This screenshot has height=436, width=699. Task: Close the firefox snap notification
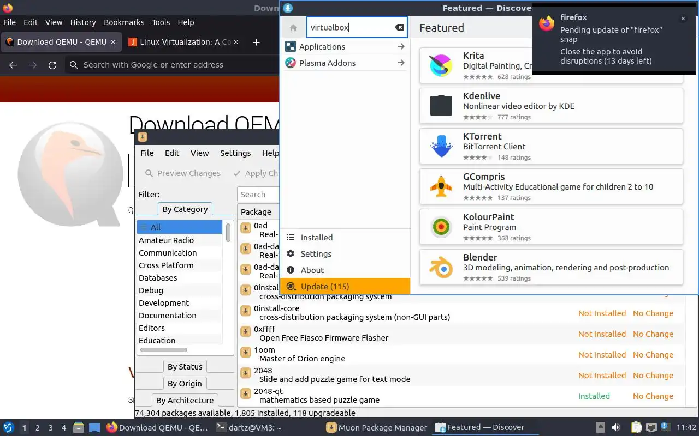(x=683, y=19)
